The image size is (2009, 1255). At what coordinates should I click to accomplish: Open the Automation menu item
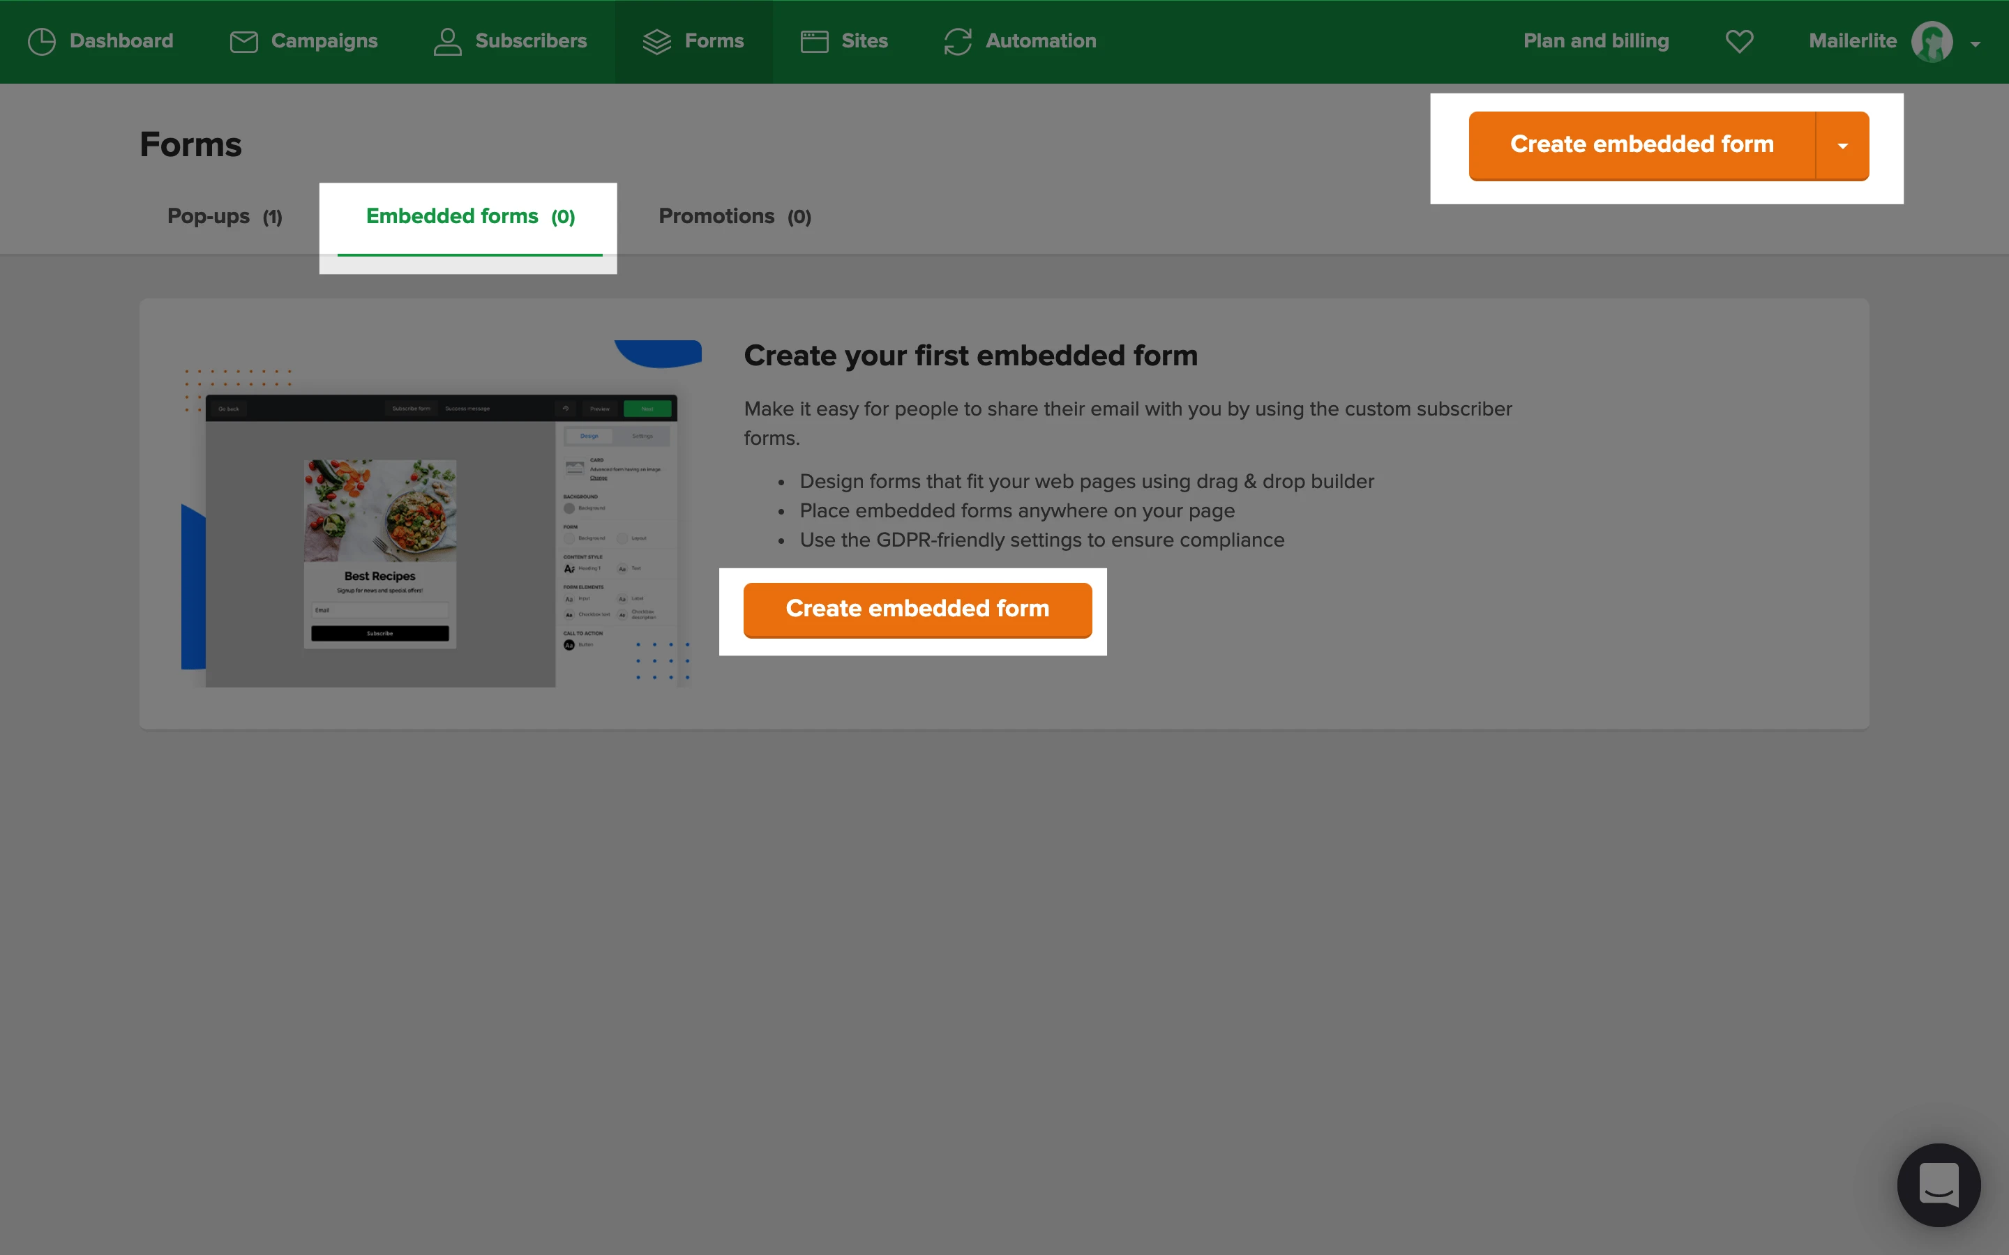1040,42
